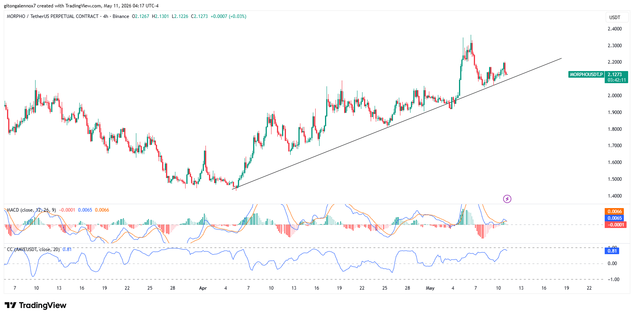
Task: Click the high value H2.1301
Action: pos(161,16)
